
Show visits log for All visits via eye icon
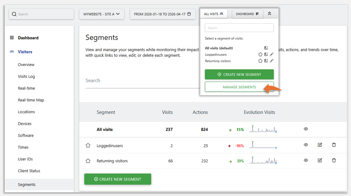(x=306, y=129)
